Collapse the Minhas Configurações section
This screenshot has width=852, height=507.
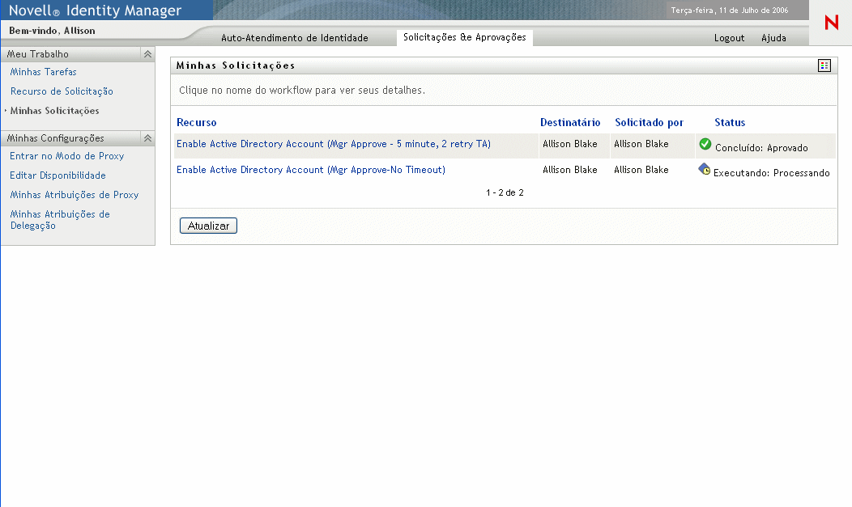(147, 138)
